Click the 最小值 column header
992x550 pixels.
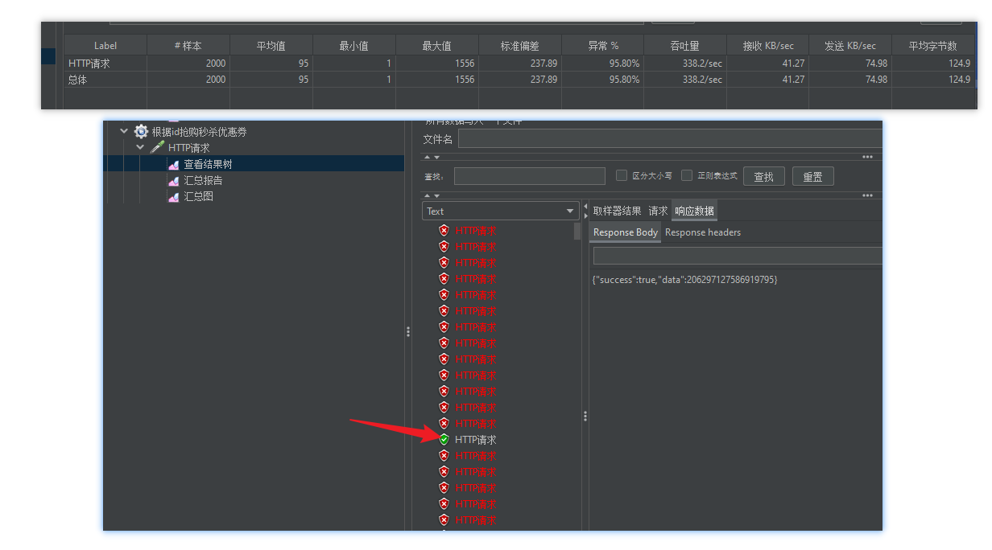point(354,46)
